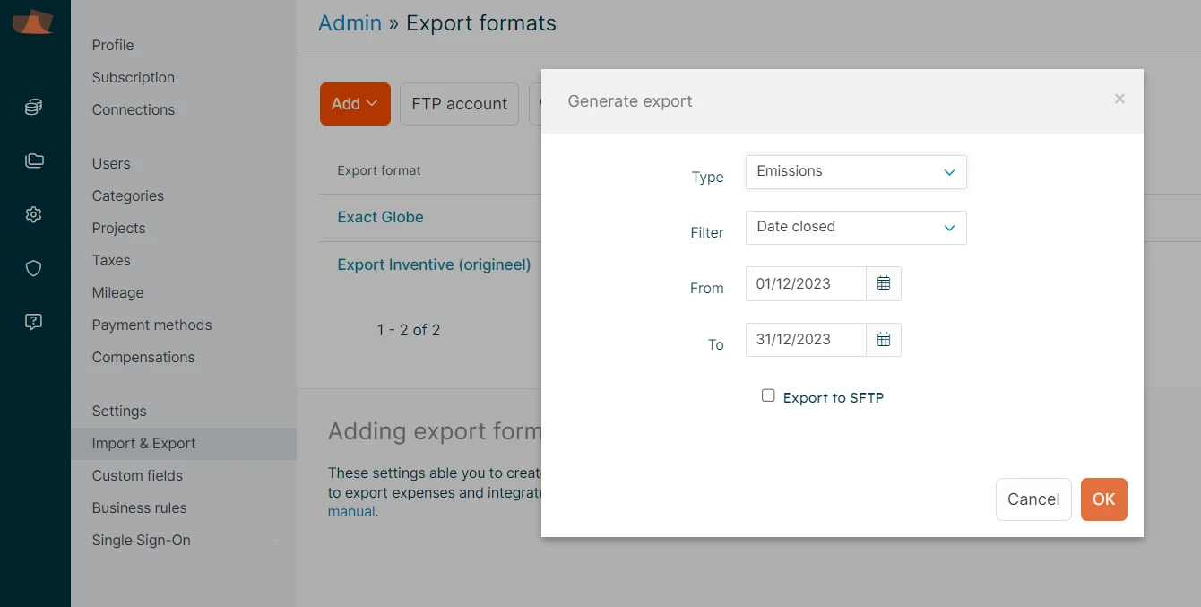This screenshot has height=607, width=1201.
Task: Open the coins/expenses sidebar icon
Action: click(x=34, y=108)
